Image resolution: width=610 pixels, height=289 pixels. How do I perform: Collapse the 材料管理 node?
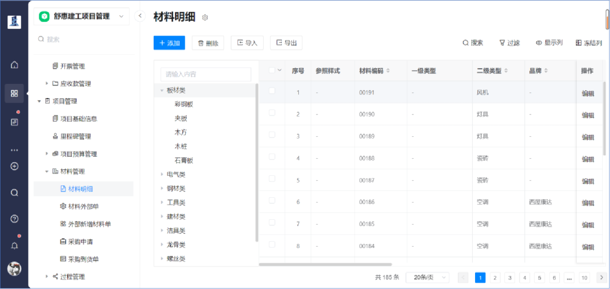[47, 171]
